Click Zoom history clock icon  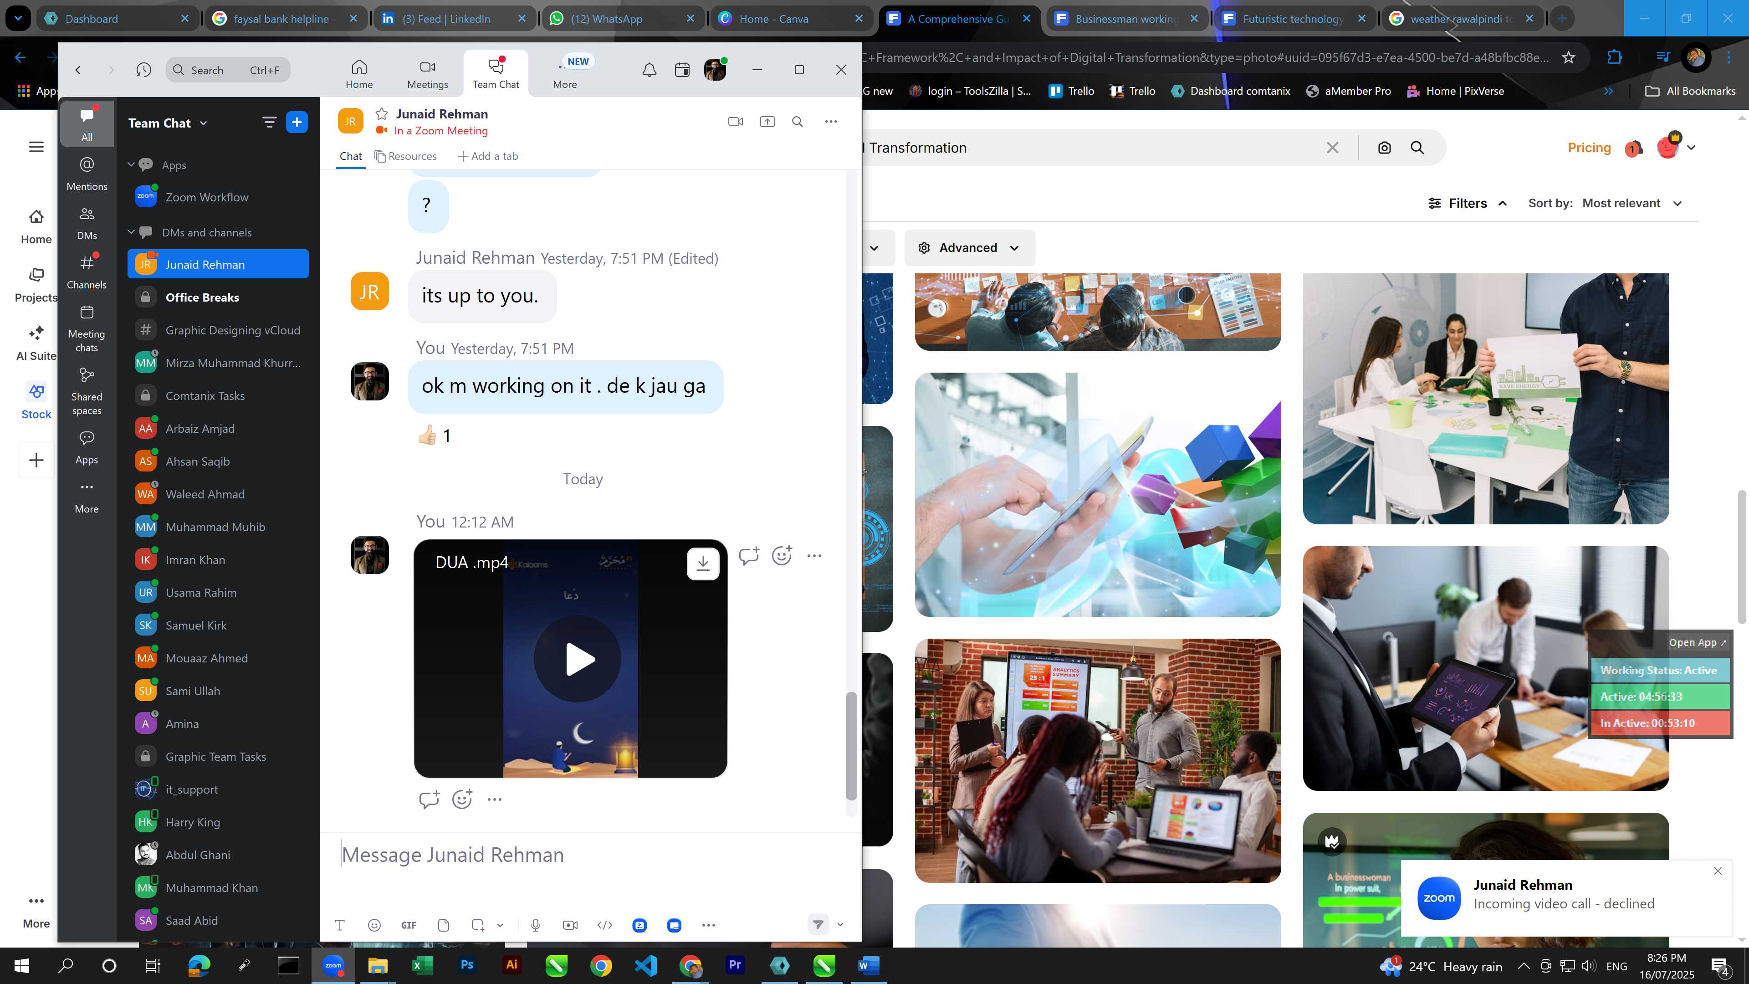143,69
